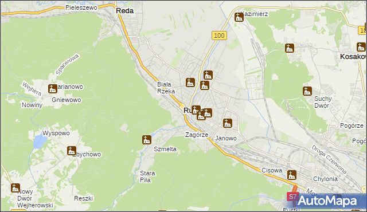Click the Biała Rzeka label

(166, 88)
